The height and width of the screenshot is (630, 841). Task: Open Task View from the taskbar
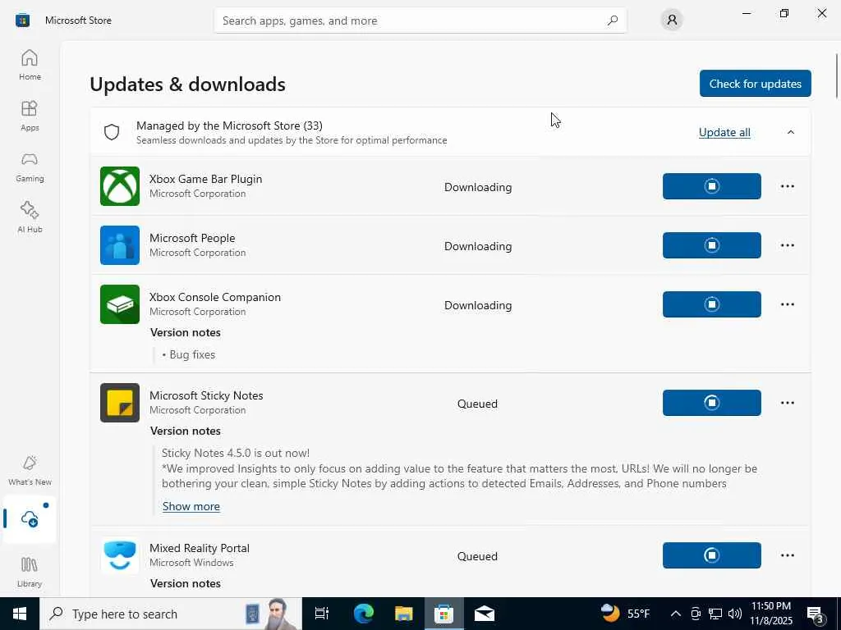click(x=322, y=614)
